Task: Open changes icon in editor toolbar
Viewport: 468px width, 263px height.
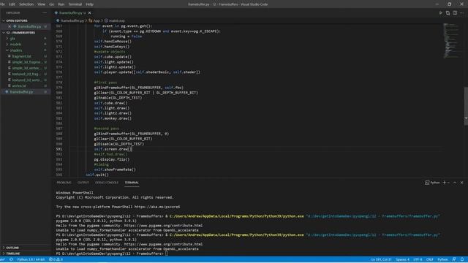Action: 448,13
